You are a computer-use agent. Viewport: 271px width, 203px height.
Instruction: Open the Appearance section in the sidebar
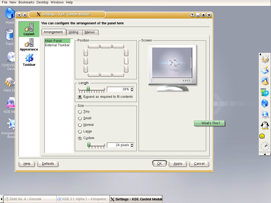pos(29,45)
